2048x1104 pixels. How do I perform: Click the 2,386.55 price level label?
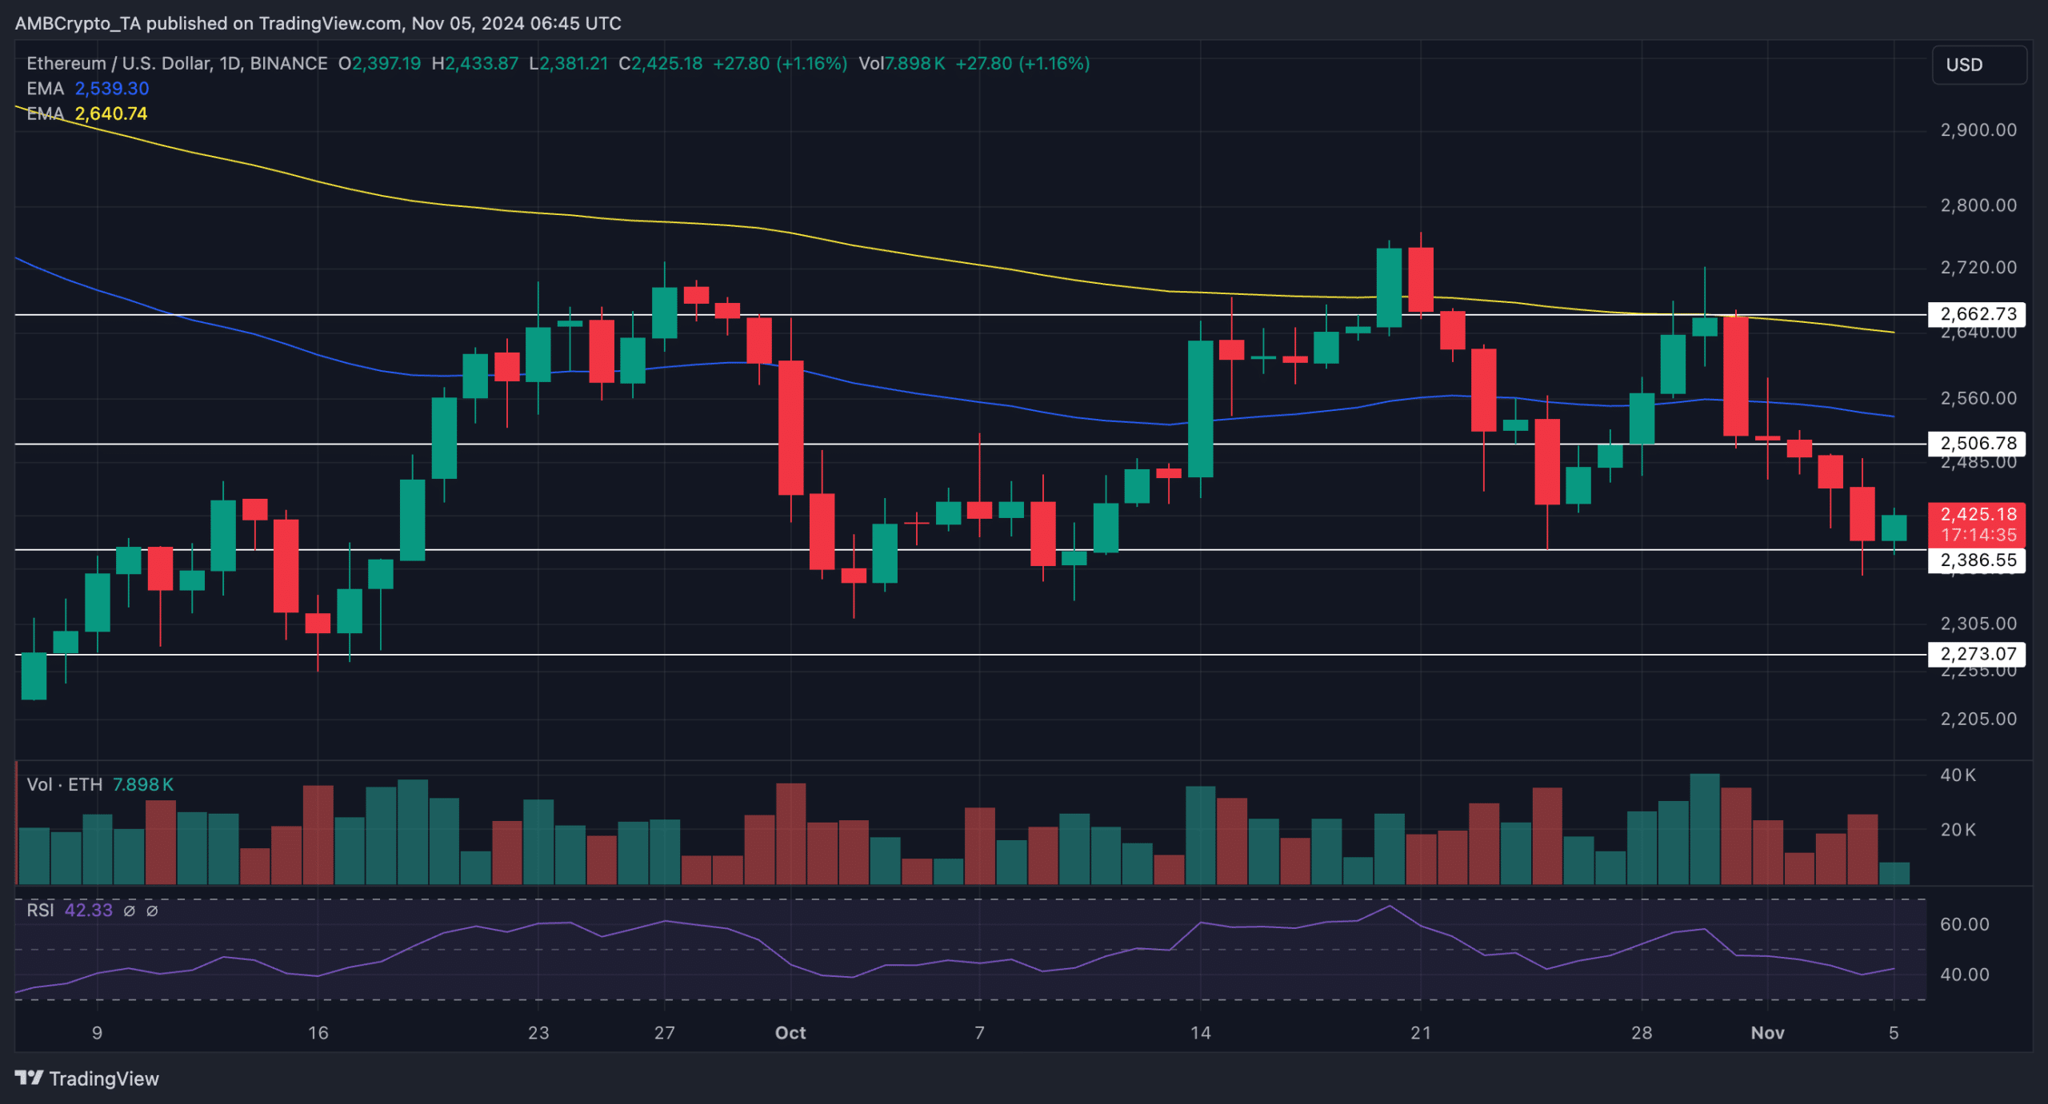1978,560
